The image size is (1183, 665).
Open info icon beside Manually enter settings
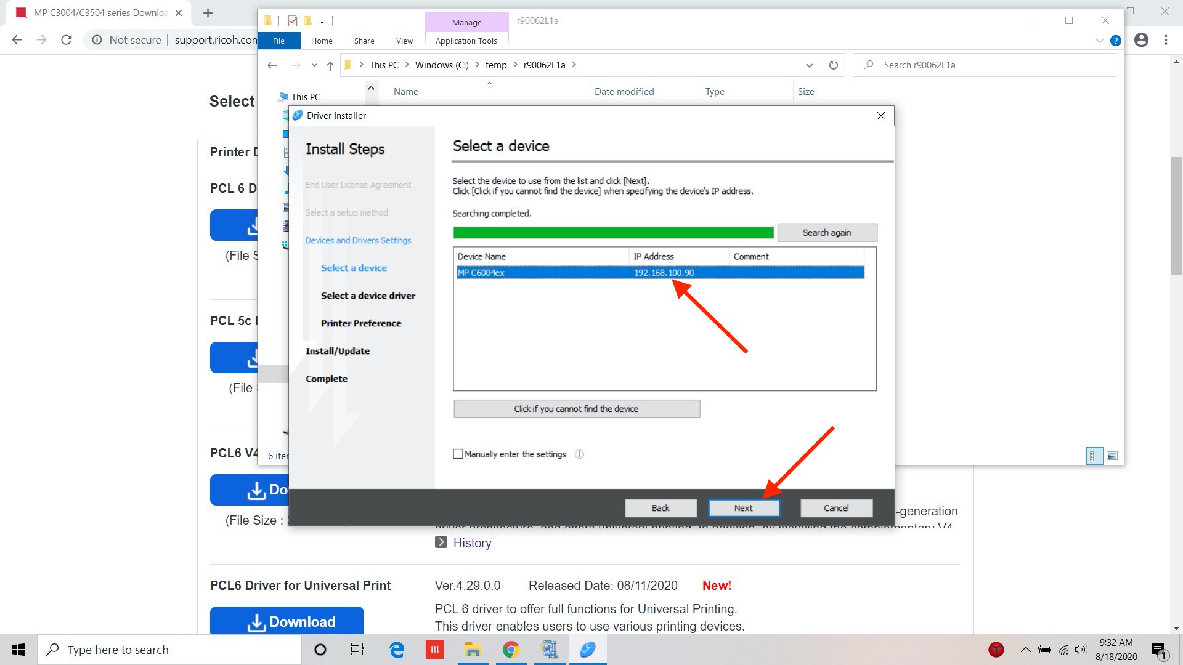[579, 454]
